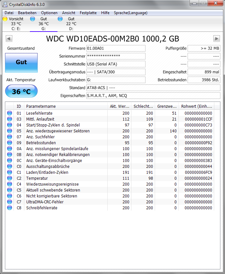Click the Eingeschaltet field 899 mal
The height and width of the screenshot is (274, 225).
click(x=204, y=72)
